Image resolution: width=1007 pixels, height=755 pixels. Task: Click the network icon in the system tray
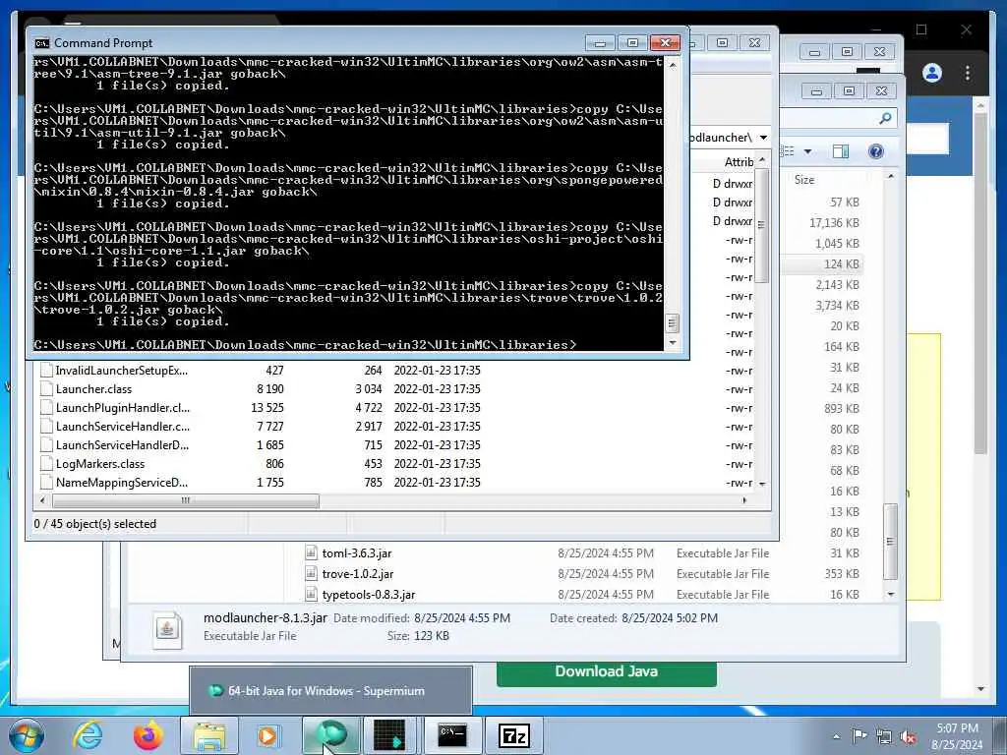coord(884,736)
